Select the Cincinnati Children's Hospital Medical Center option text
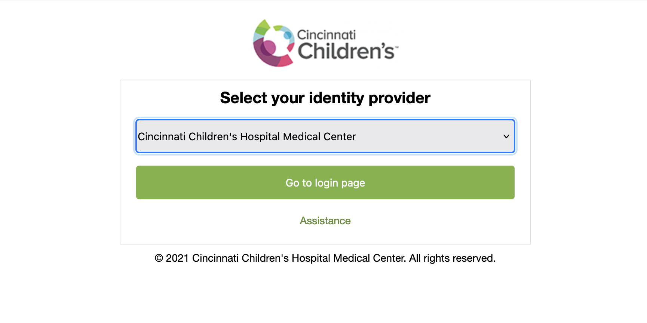The image size is (647, 323). (247, 136)
